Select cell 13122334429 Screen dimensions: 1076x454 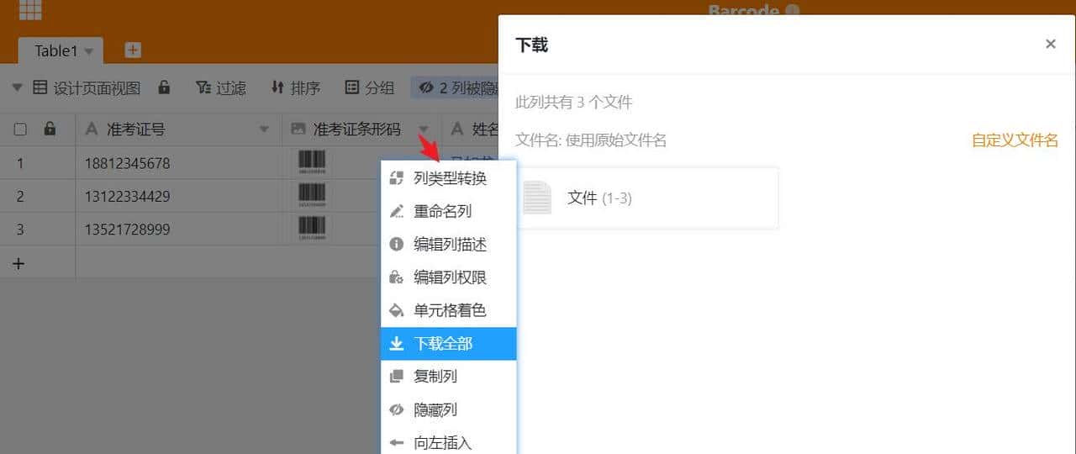tap(178, 196)
